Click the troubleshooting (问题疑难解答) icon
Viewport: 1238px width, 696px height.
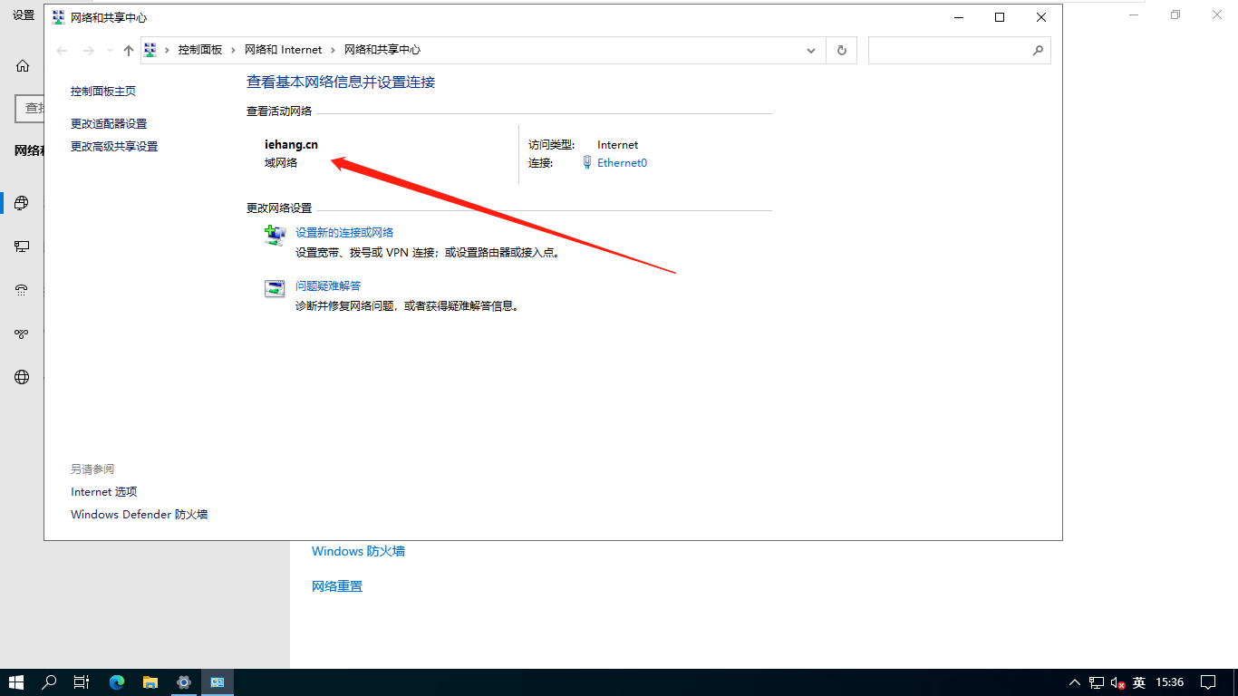pos(275,289)
